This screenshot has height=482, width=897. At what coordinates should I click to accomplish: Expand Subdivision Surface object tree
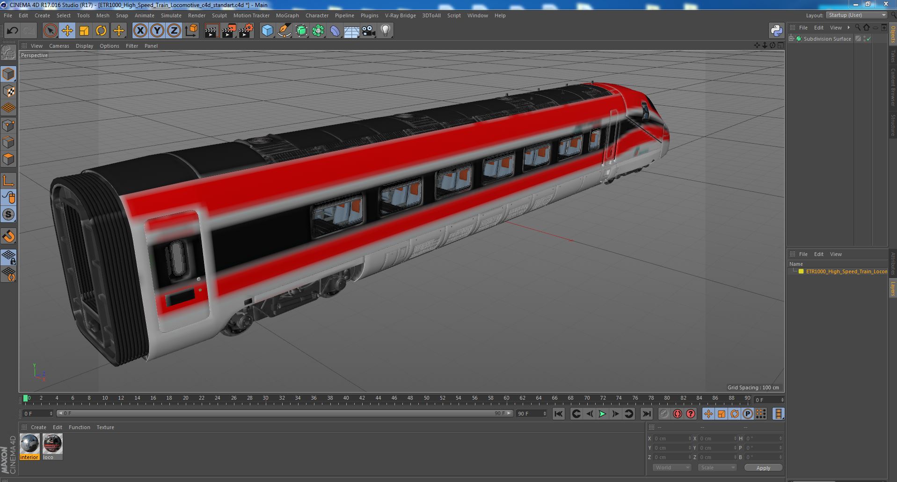(791, 39)
